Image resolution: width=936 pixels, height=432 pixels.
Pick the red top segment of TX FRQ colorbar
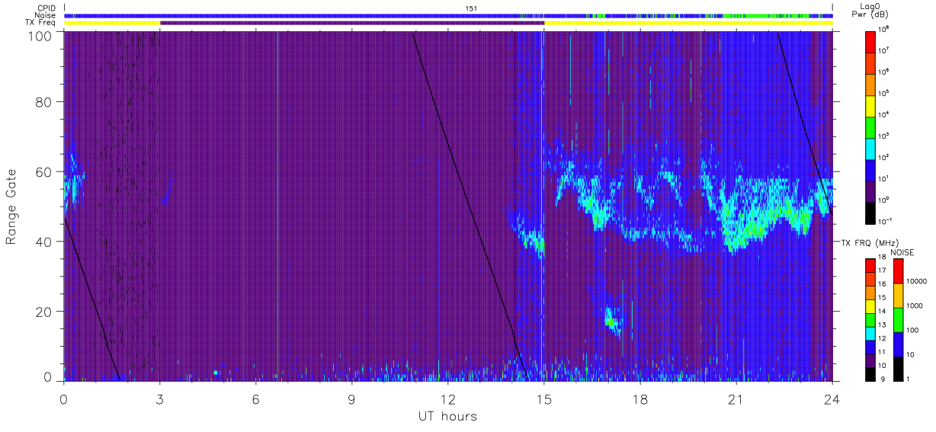(x=871, y=266)
